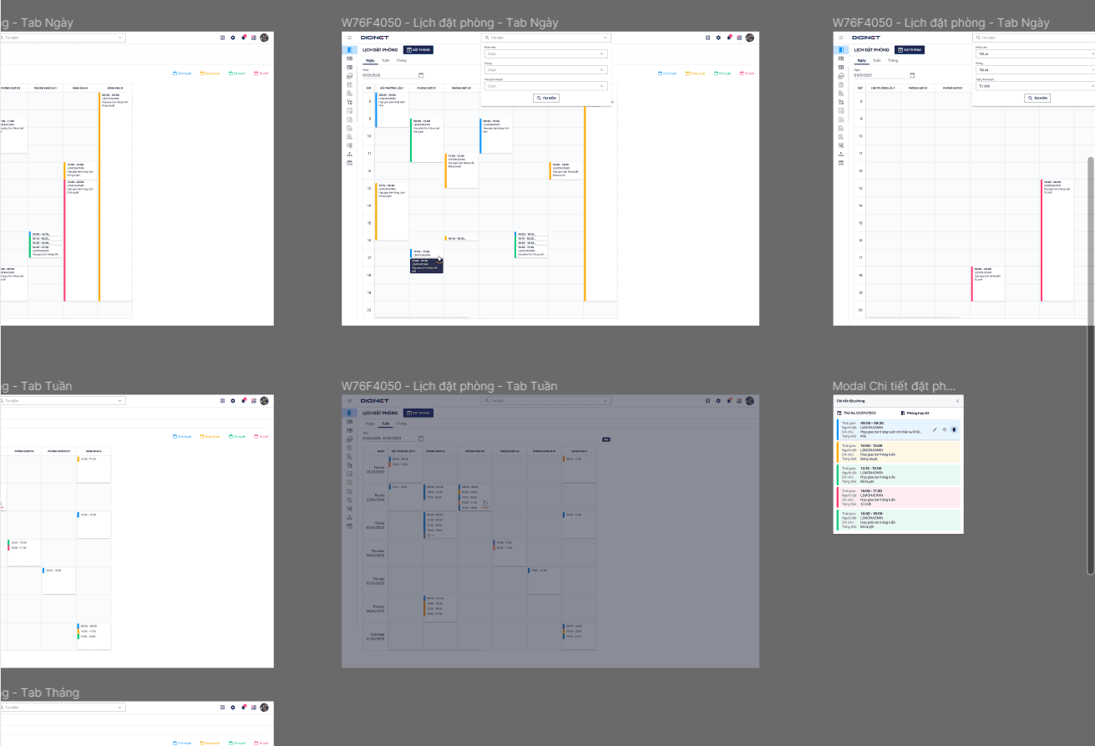Select Tuần tab in Từ chối-filter Tab Ngày frame
Viewport: 1095px width, 746px height.
[877, 60]
